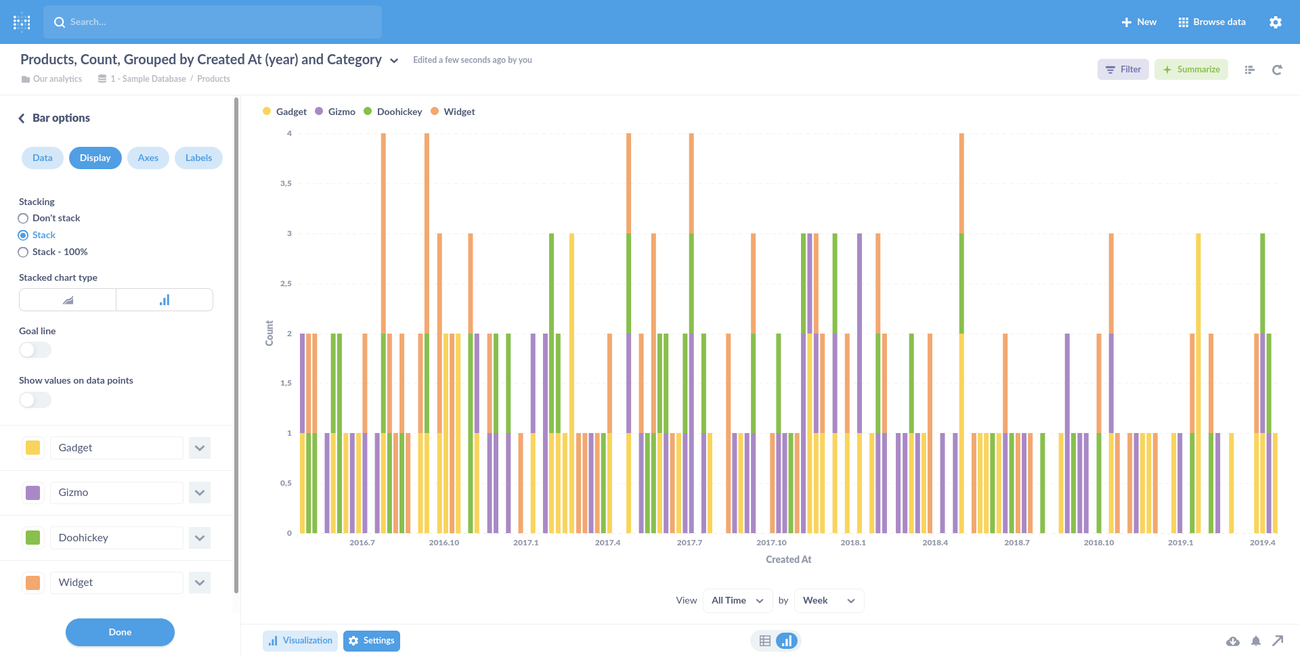Turn on Show values on data points
1300x657 pixels.
(35, 400)
